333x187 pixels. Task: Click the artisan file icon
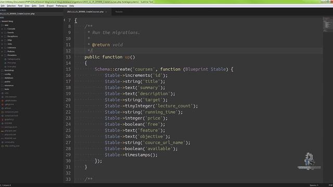[x=3, y=108]
